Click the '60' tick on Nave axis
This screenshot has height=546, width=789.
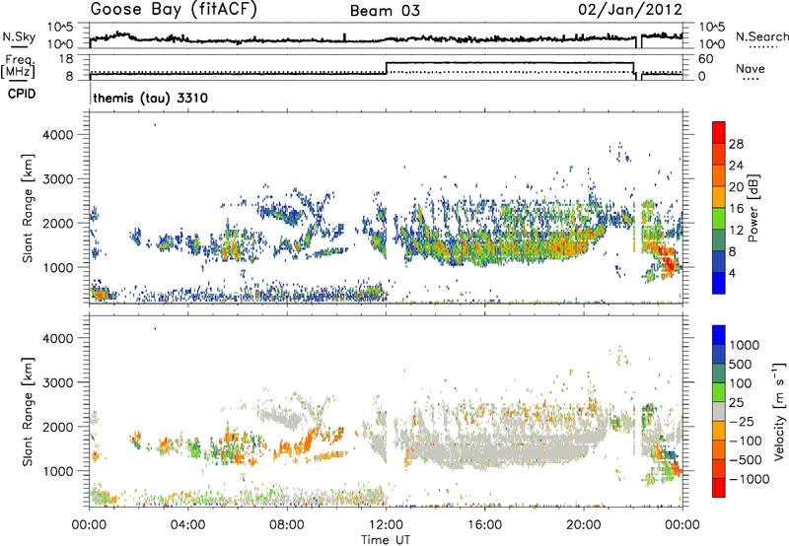[x=706, y=59]
